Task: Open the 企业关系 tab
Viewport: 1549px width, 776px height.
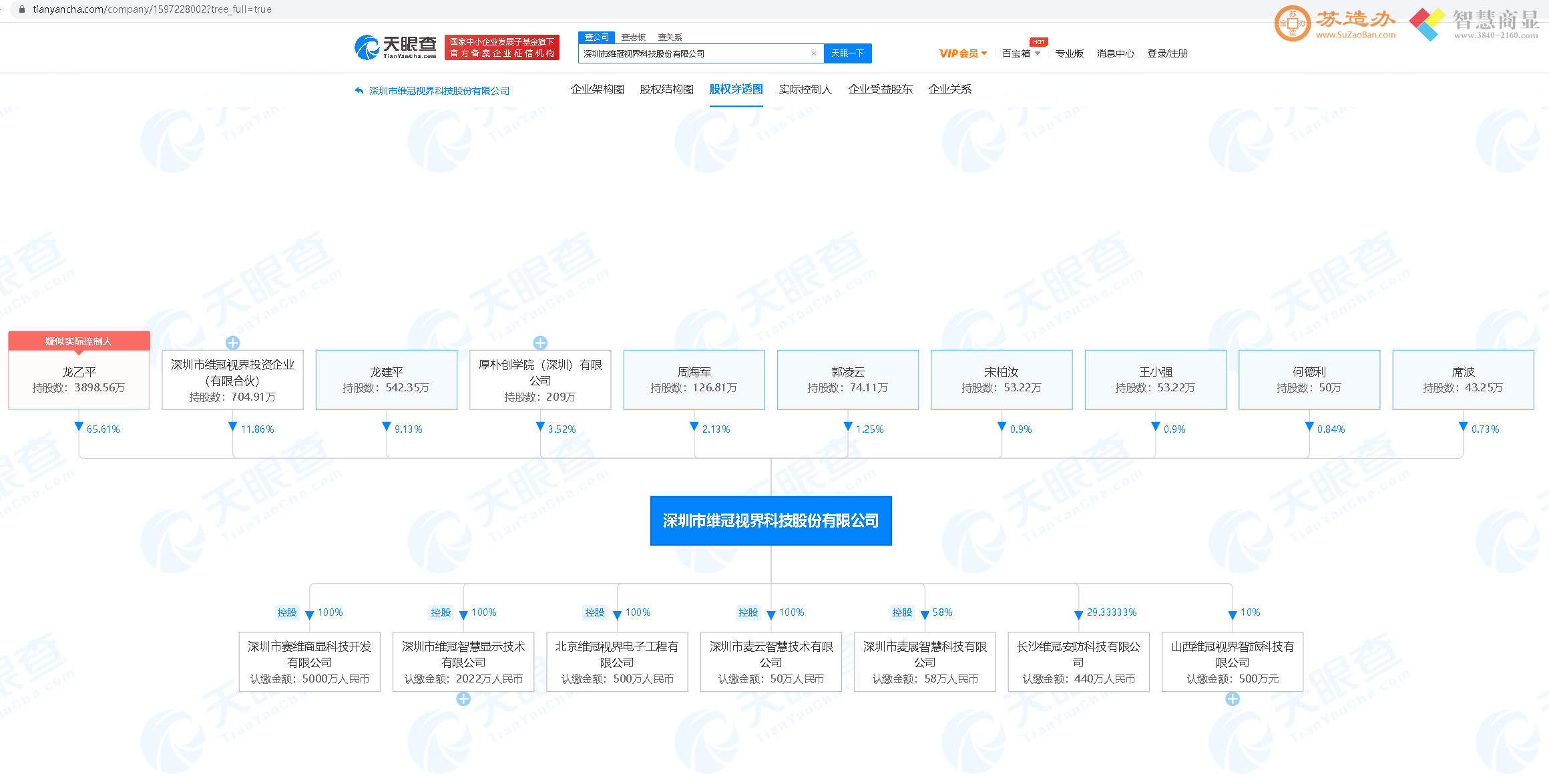Action: (x=949, y=89)
